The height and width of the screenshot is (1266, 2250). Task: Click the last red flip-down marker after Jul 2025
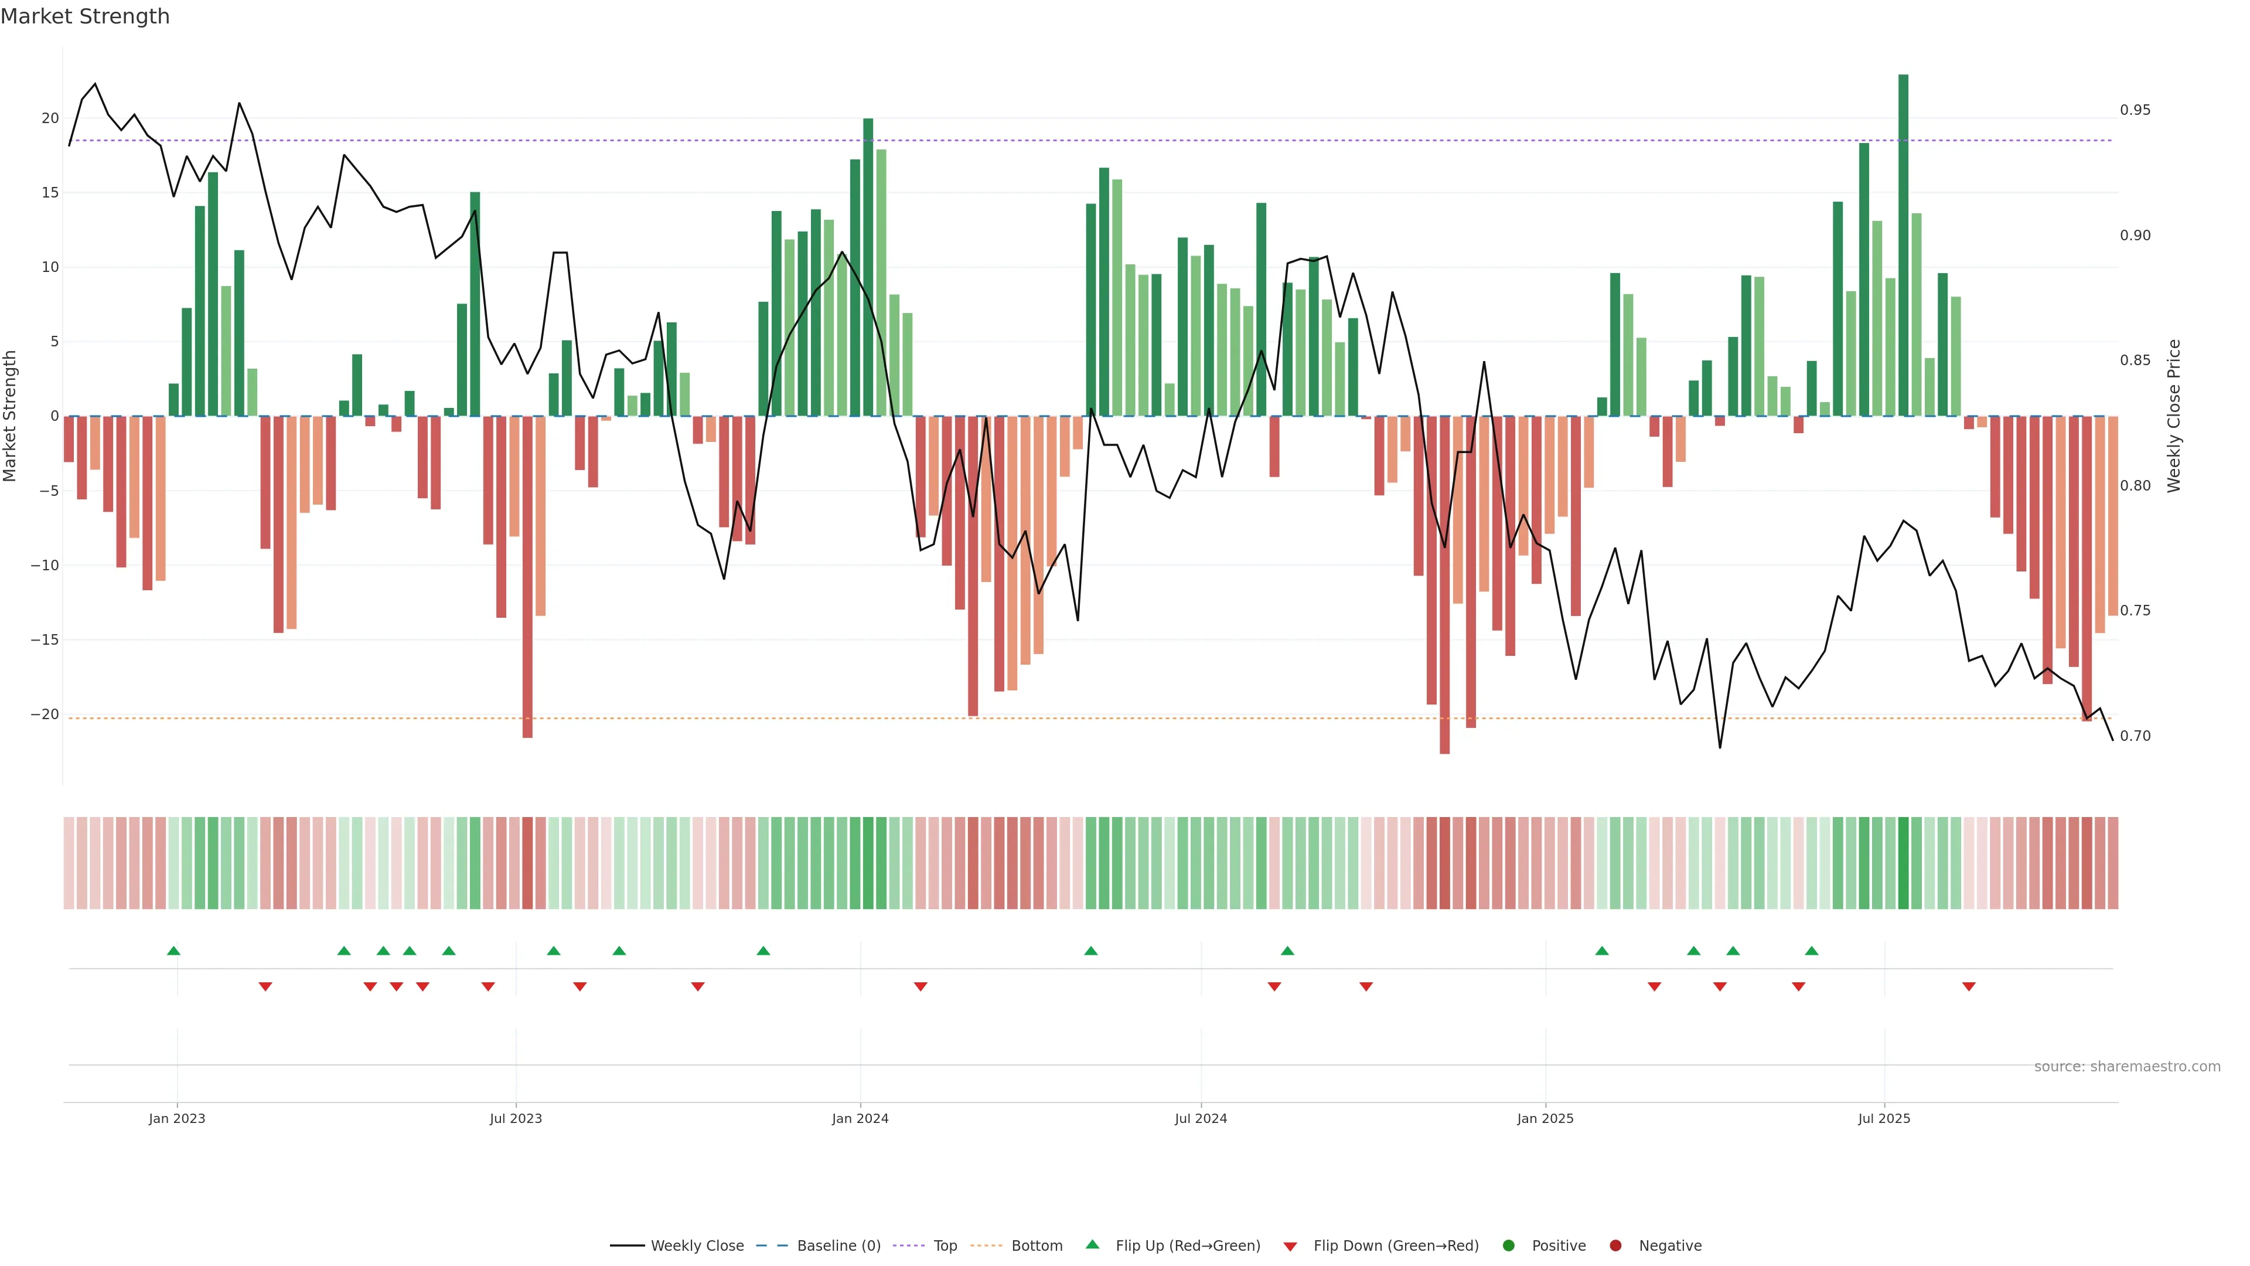point(1969,986)
